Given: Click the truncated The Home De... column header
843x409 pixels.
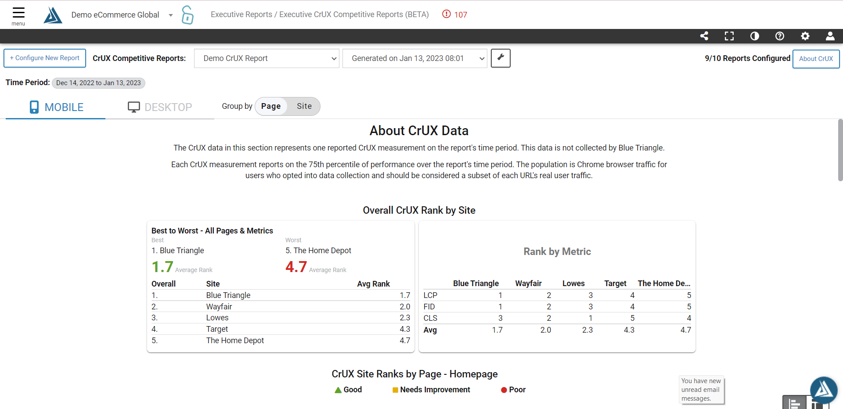Looking at the screenshot, I should click(664, 283).
